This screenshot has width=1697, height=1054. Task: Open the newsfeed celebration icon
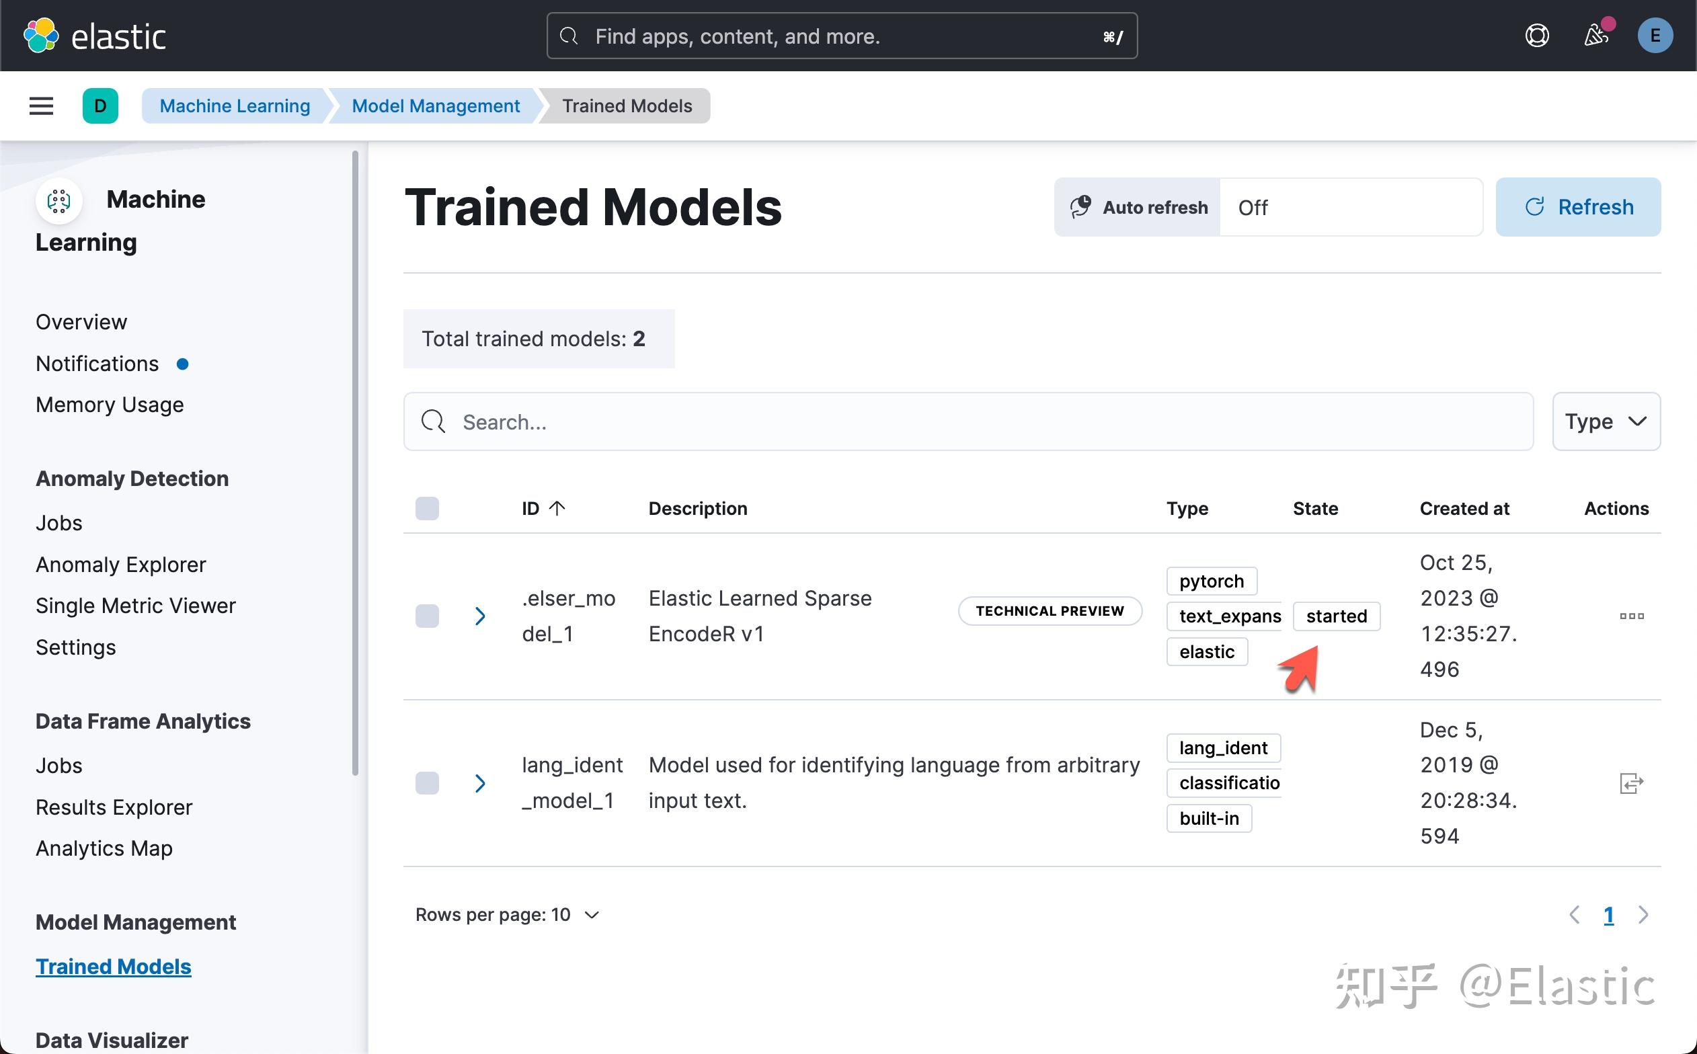pyautogui.click(x=1596, y=36)
